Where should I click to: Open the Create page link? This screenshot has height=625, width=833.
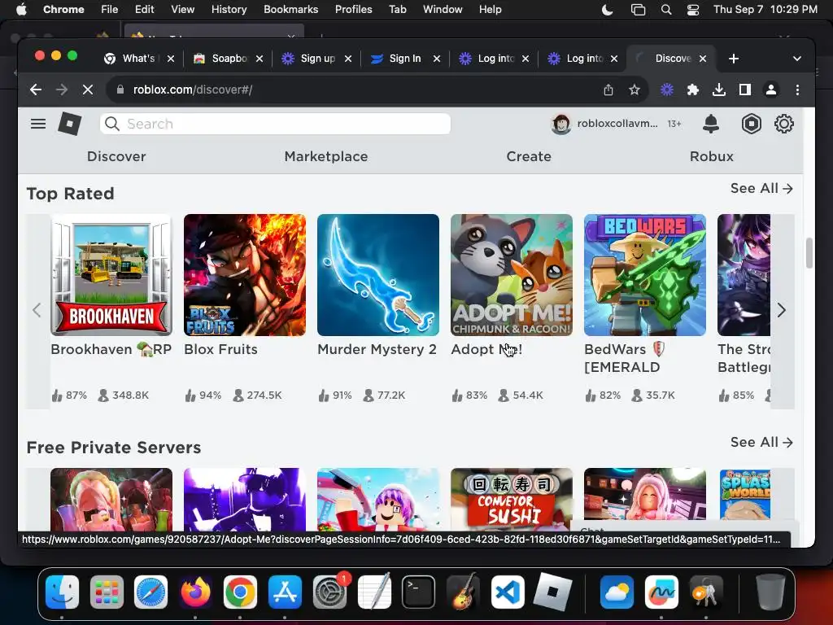tap(529, 156)
